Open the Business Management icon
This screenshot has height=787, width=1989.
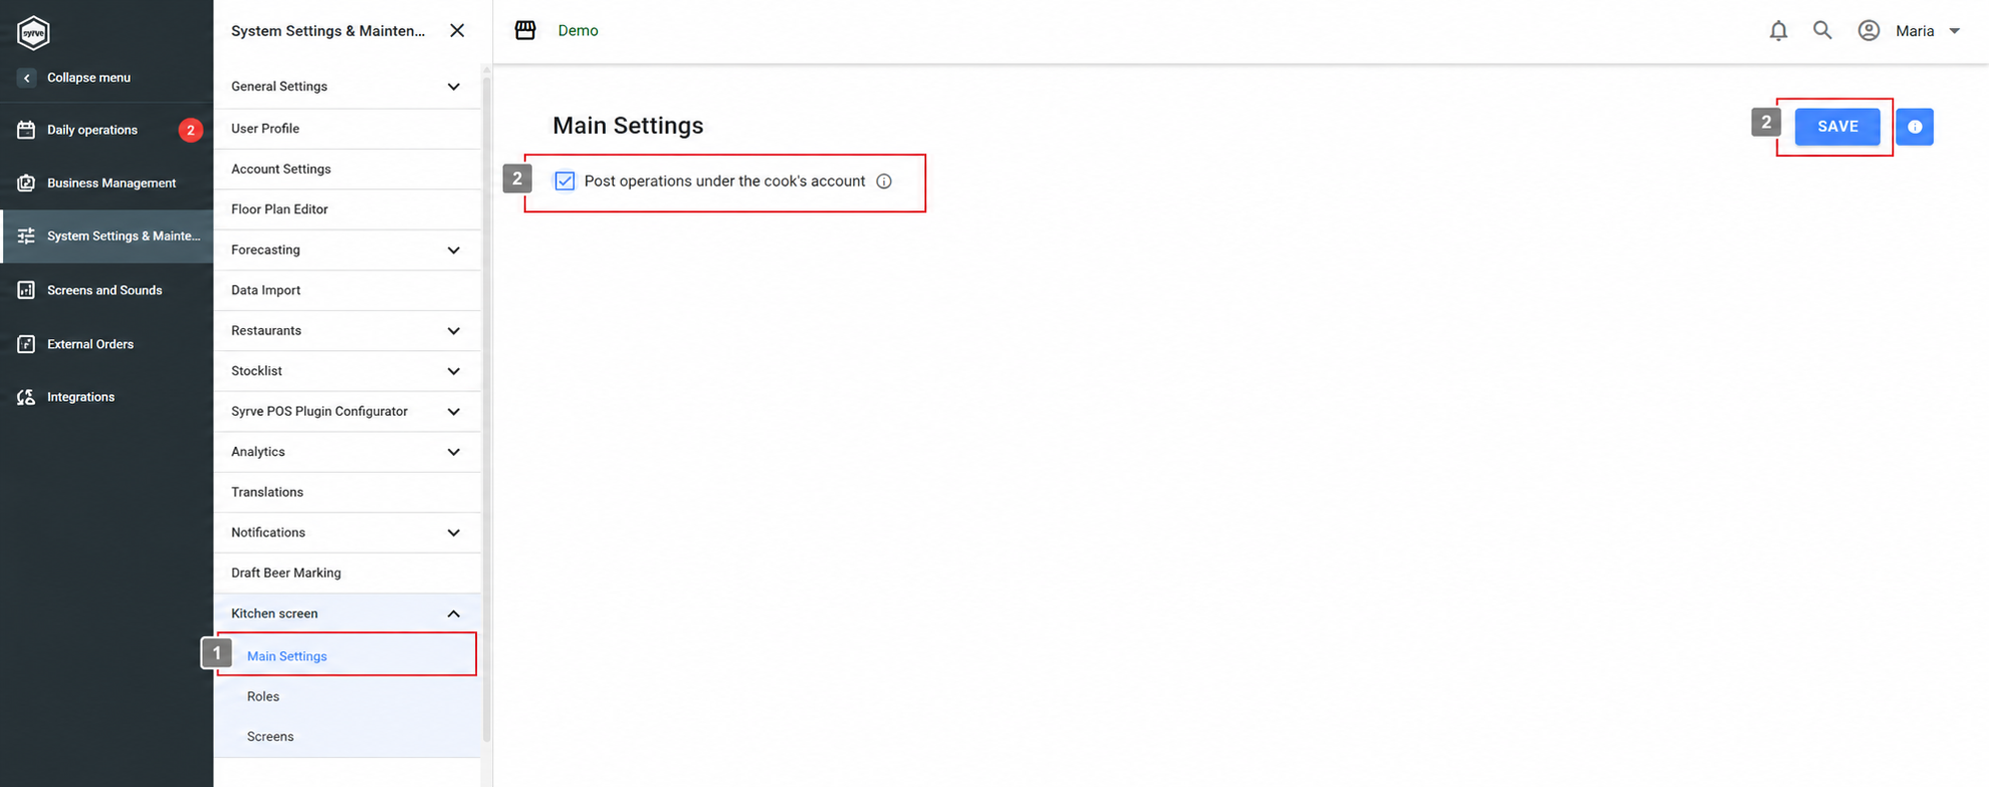26,183
